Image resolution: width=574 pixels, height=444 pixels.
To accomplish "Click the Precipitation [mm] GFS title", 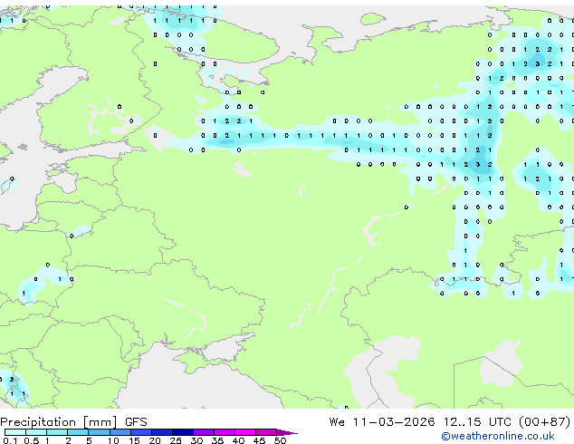I will pyautogui.click(x=73, y=422).
